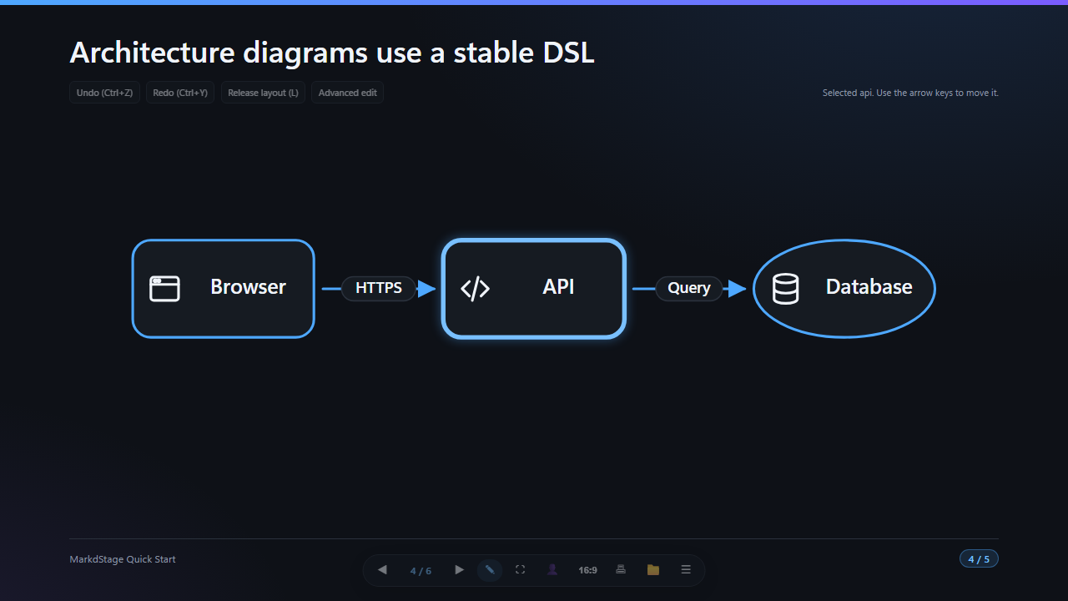Advance to the next slide arrow
1068x601 pixels.
click(459, 570)
